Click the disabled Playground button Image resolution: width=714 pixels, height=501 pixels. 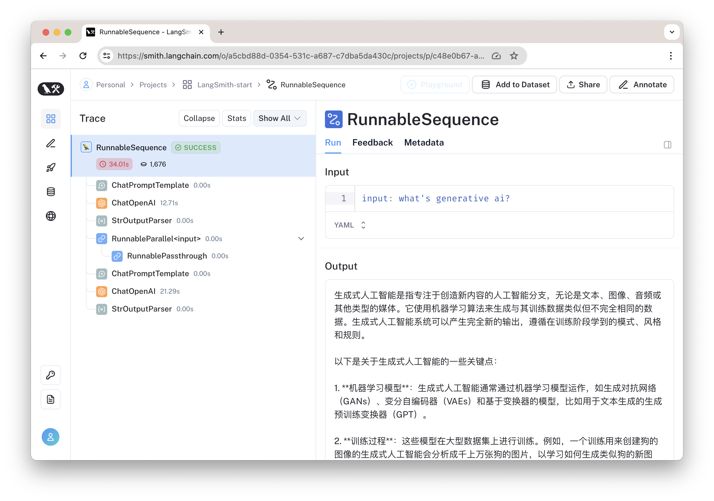click(435, 85)
